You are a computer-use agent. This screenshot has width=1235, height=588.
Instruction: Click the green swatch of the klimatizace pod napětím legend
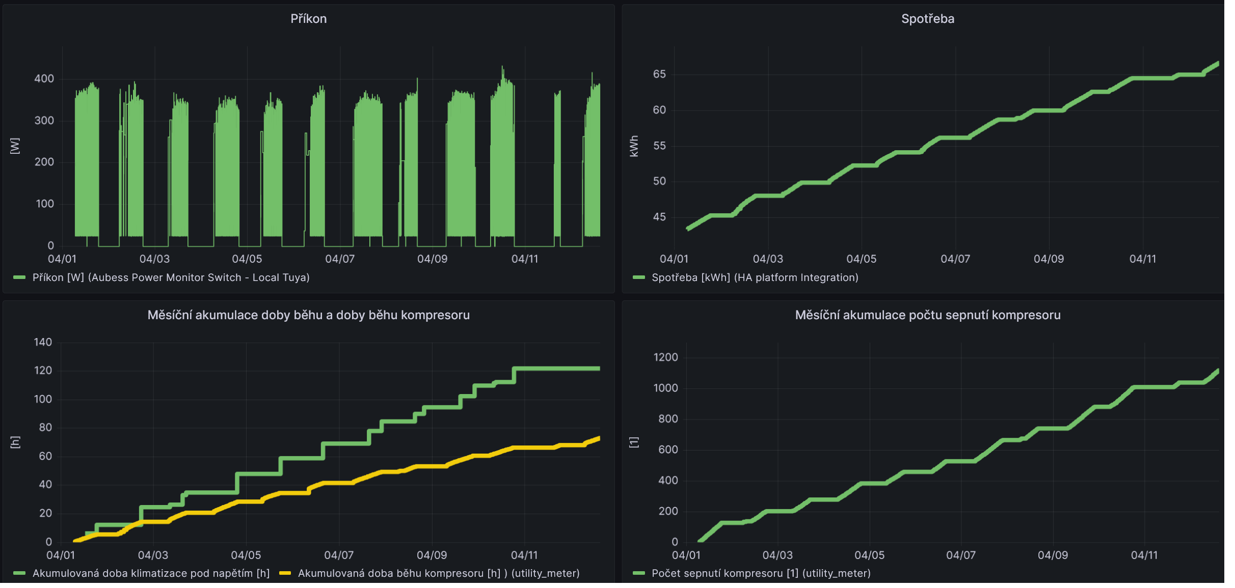coord(19,573)
